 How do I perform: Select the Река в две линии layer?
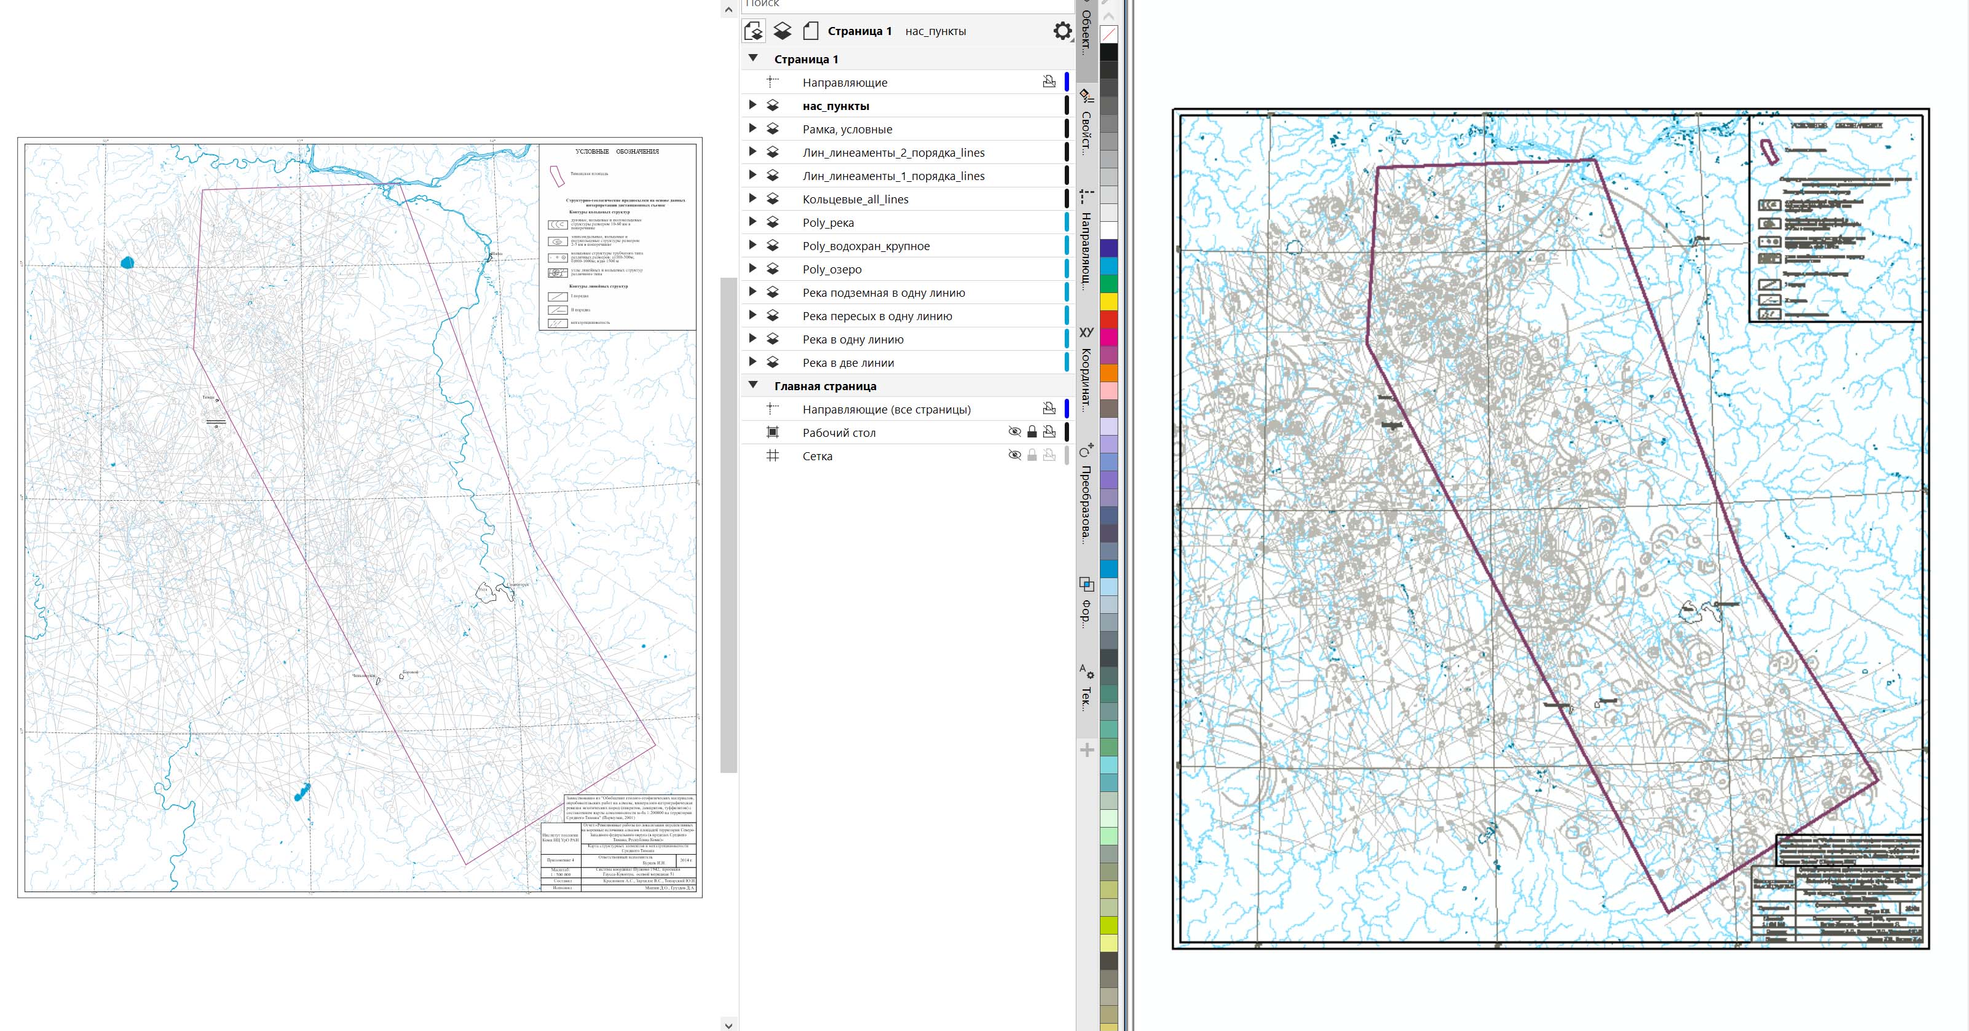pos(848,363)
